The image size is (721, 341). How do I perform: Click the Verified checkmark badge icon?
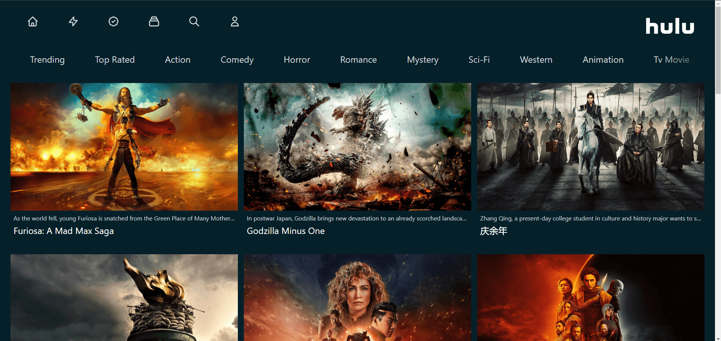tap(113, 22)
